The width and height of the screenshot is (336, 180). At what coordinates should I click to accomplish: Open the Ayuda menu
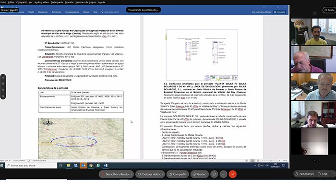click(x=101, y=2)
